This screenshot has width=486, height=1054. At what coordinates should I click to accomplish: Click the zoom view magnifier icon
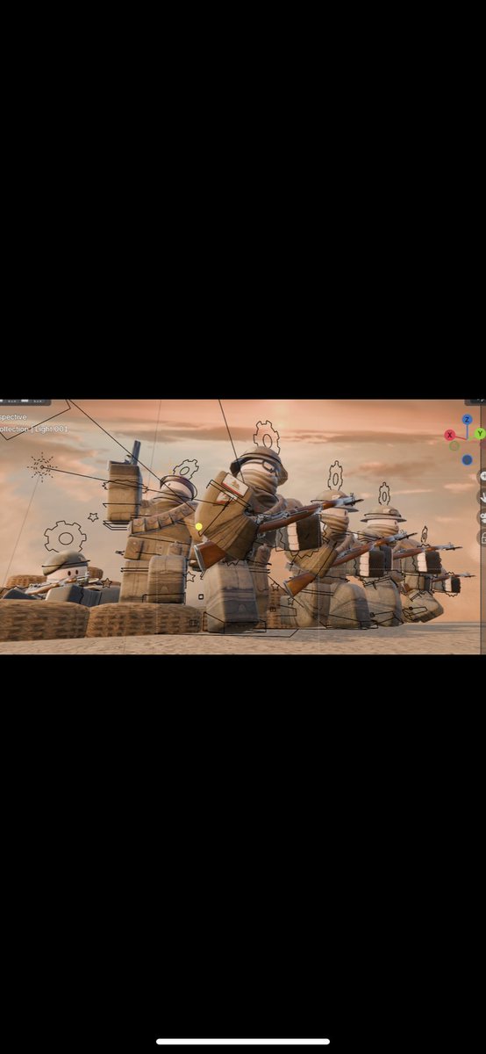coord(482,476)
